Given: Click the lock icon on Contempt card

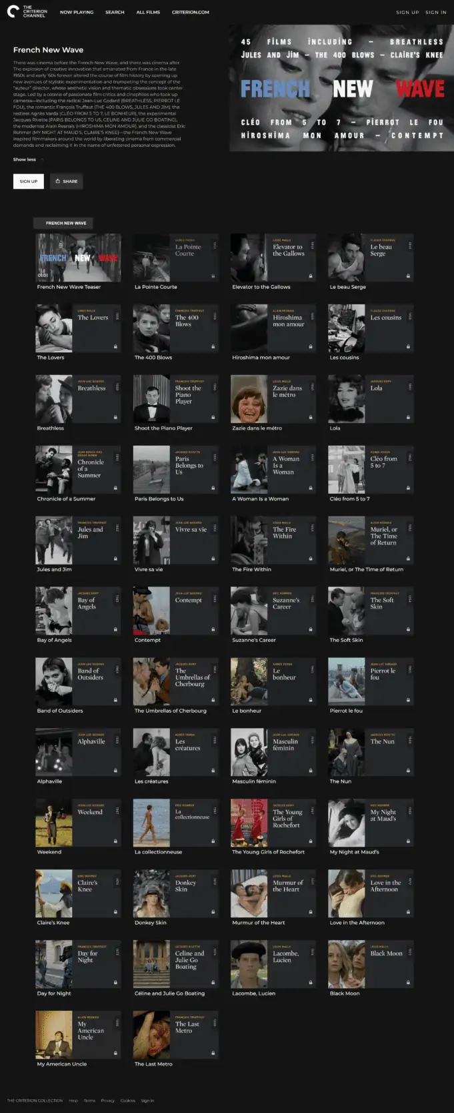Looking at the screenshot, I should (x=213, y=629).
